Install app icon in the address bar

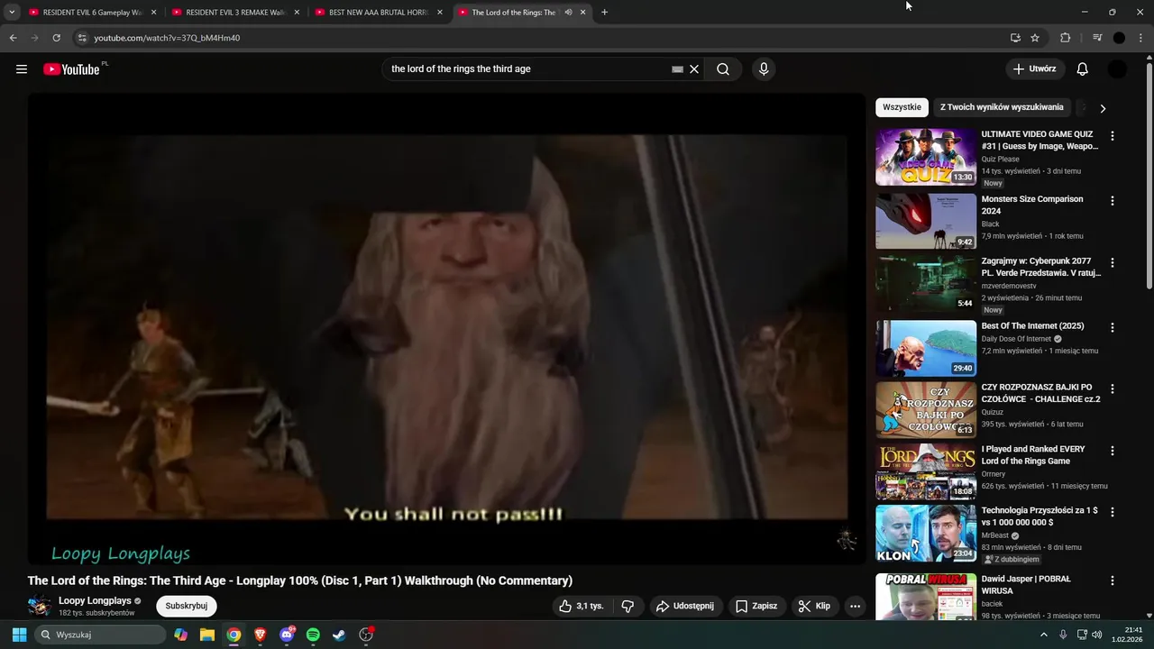click(1016, 38)
